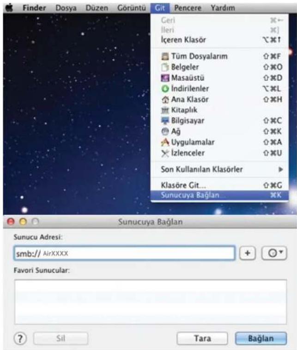
Task: Open recent servers clock dropdown
Action: coord(274,253)
